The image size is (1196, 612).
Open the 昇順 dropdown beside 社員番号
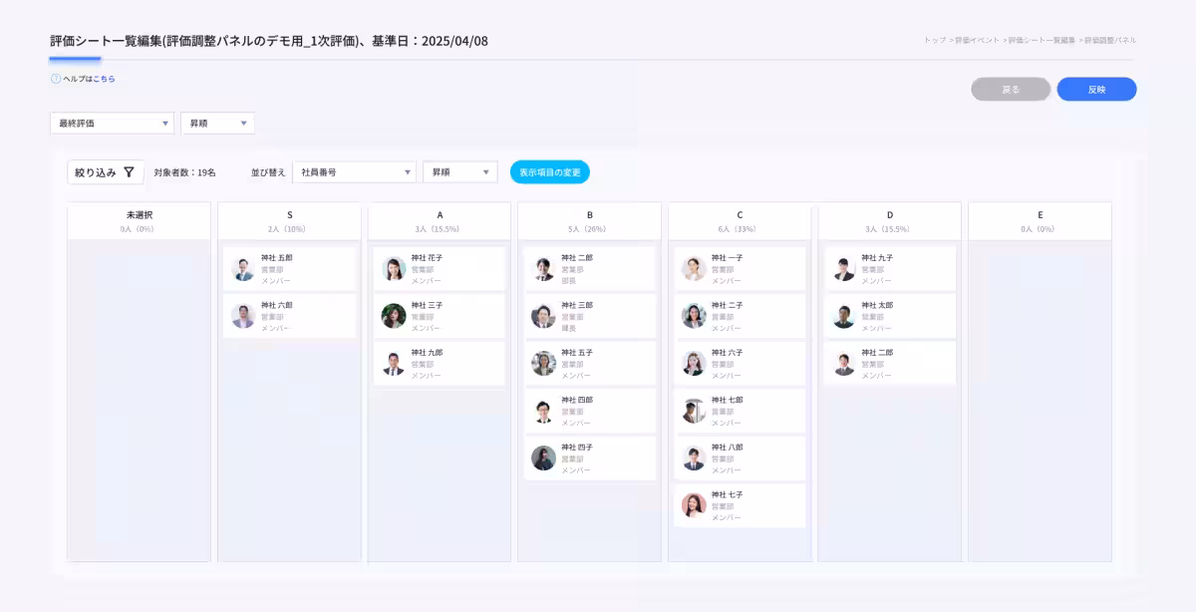point(459,172)
